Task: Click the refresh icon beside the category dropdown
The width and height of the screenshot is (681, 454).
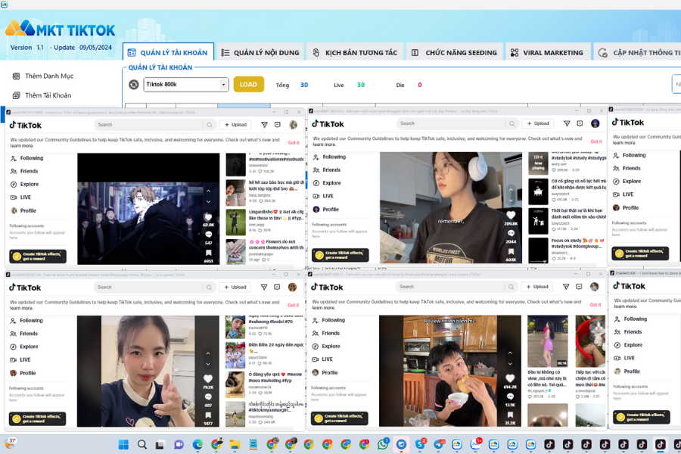Action: click(134, 84)
